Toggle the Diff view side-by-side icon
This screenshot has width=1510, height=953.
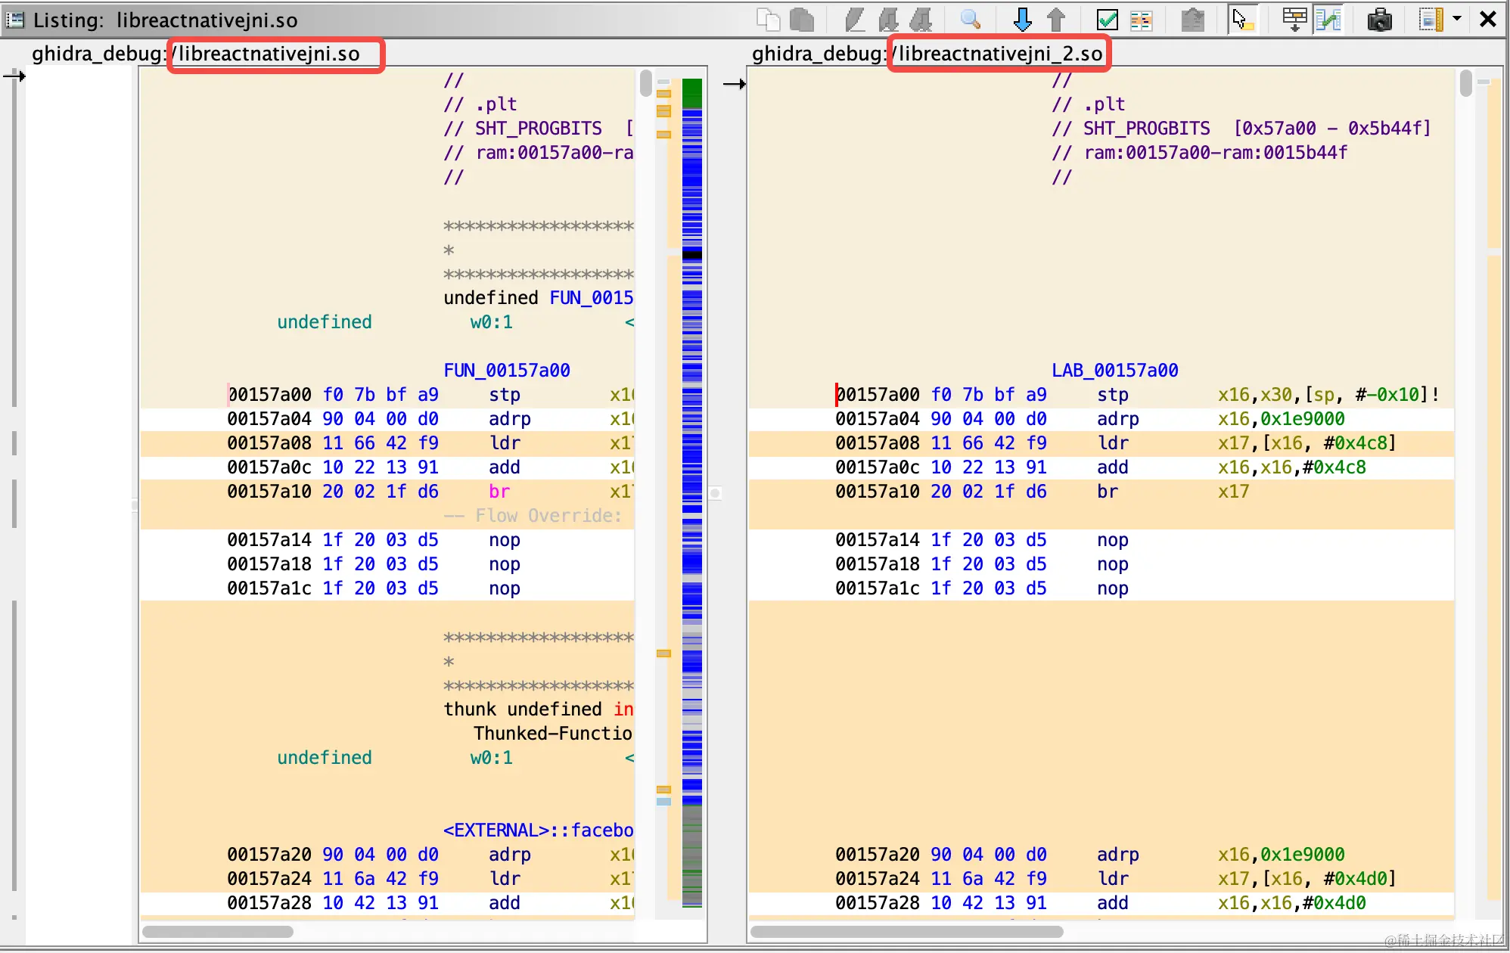pyautogui.click(x=1328, y=20)
